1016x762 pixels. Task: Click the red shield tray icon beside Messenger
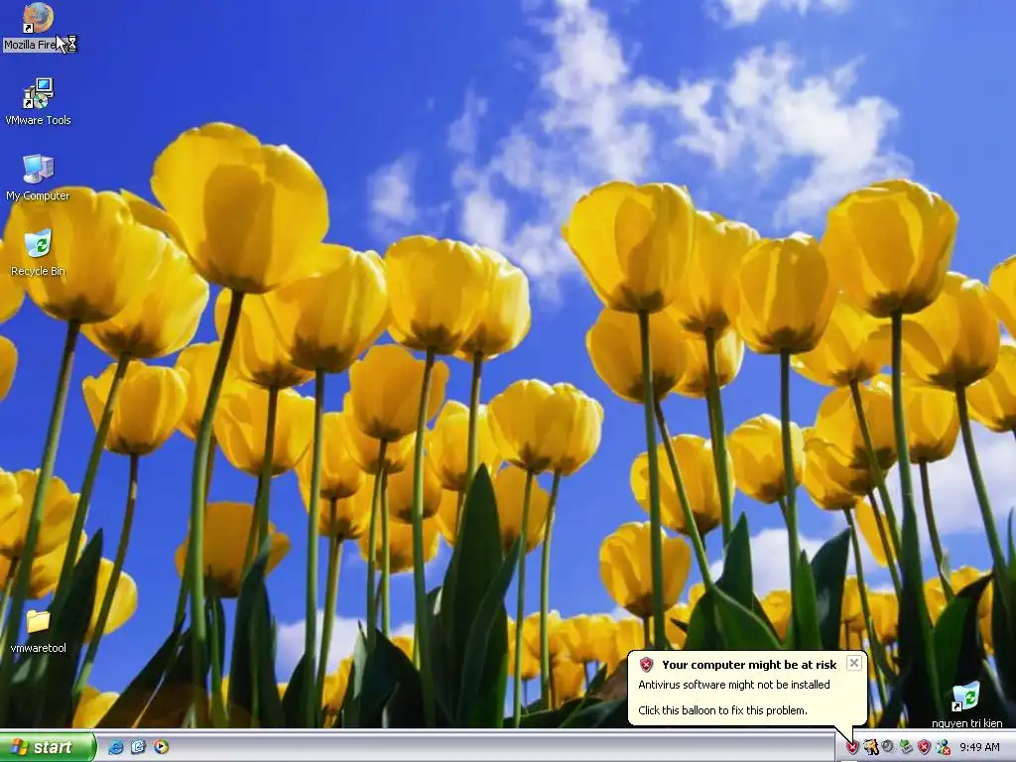pos(925,748)
